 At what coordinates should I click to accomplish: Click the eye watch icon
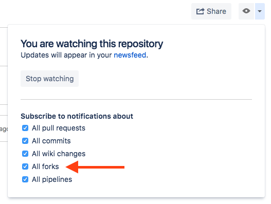point(246,11)
